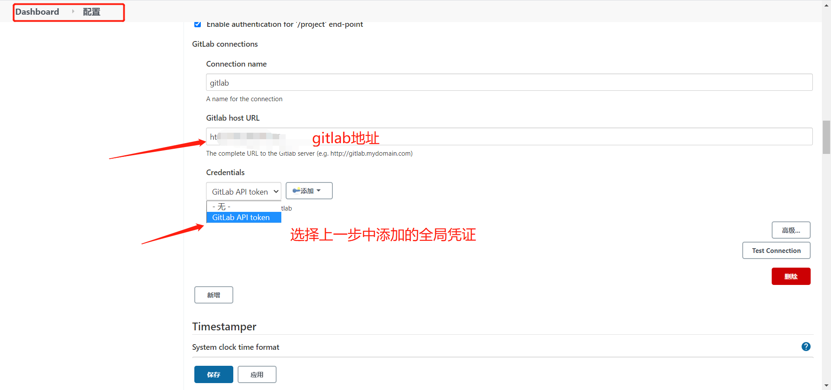
Task: Delete the GitLab connection using the 删除 button
Action: coord(791,276)
